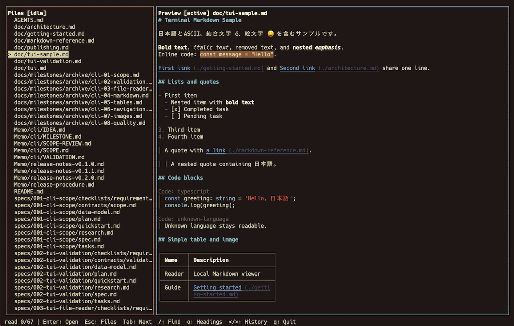Pick doc/publishing.md in file list

click(x=41, y=48)
